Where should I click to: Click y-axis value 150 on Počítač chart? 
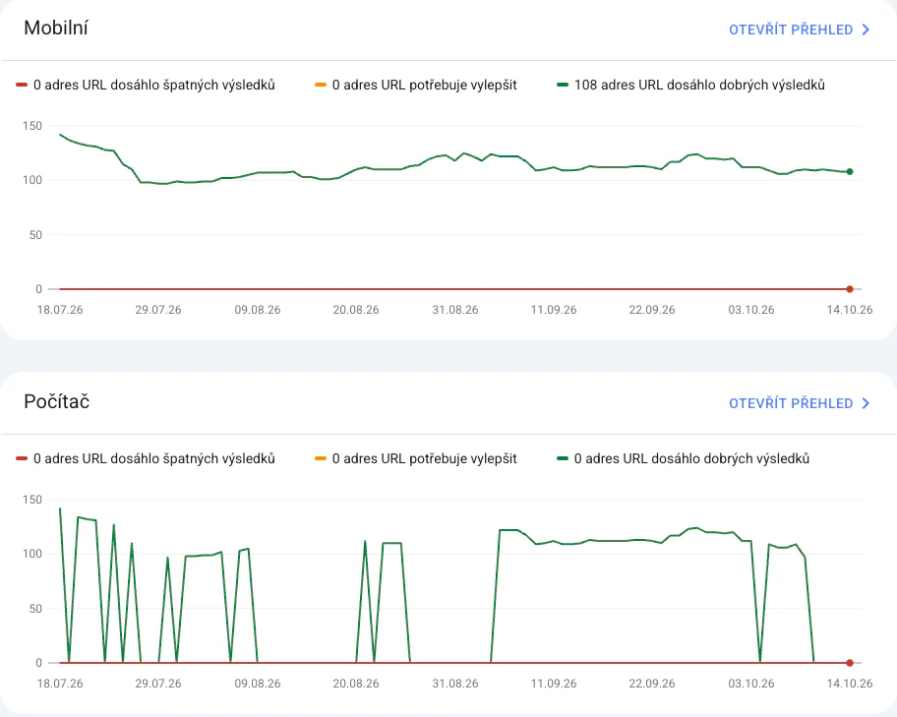coord(32,500)
